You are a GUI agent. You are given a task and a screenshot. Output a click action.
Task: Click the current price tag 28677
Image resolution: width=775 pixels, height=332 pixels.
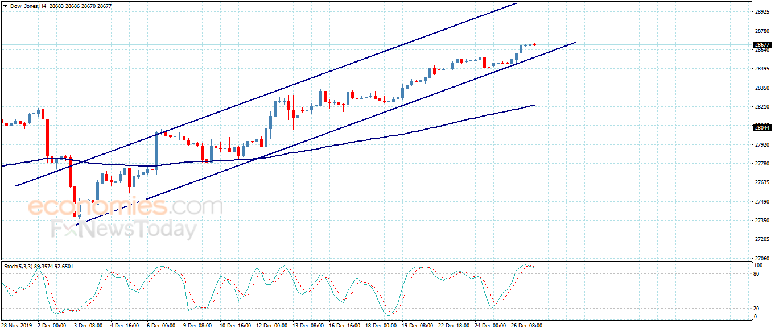(761, 44)
